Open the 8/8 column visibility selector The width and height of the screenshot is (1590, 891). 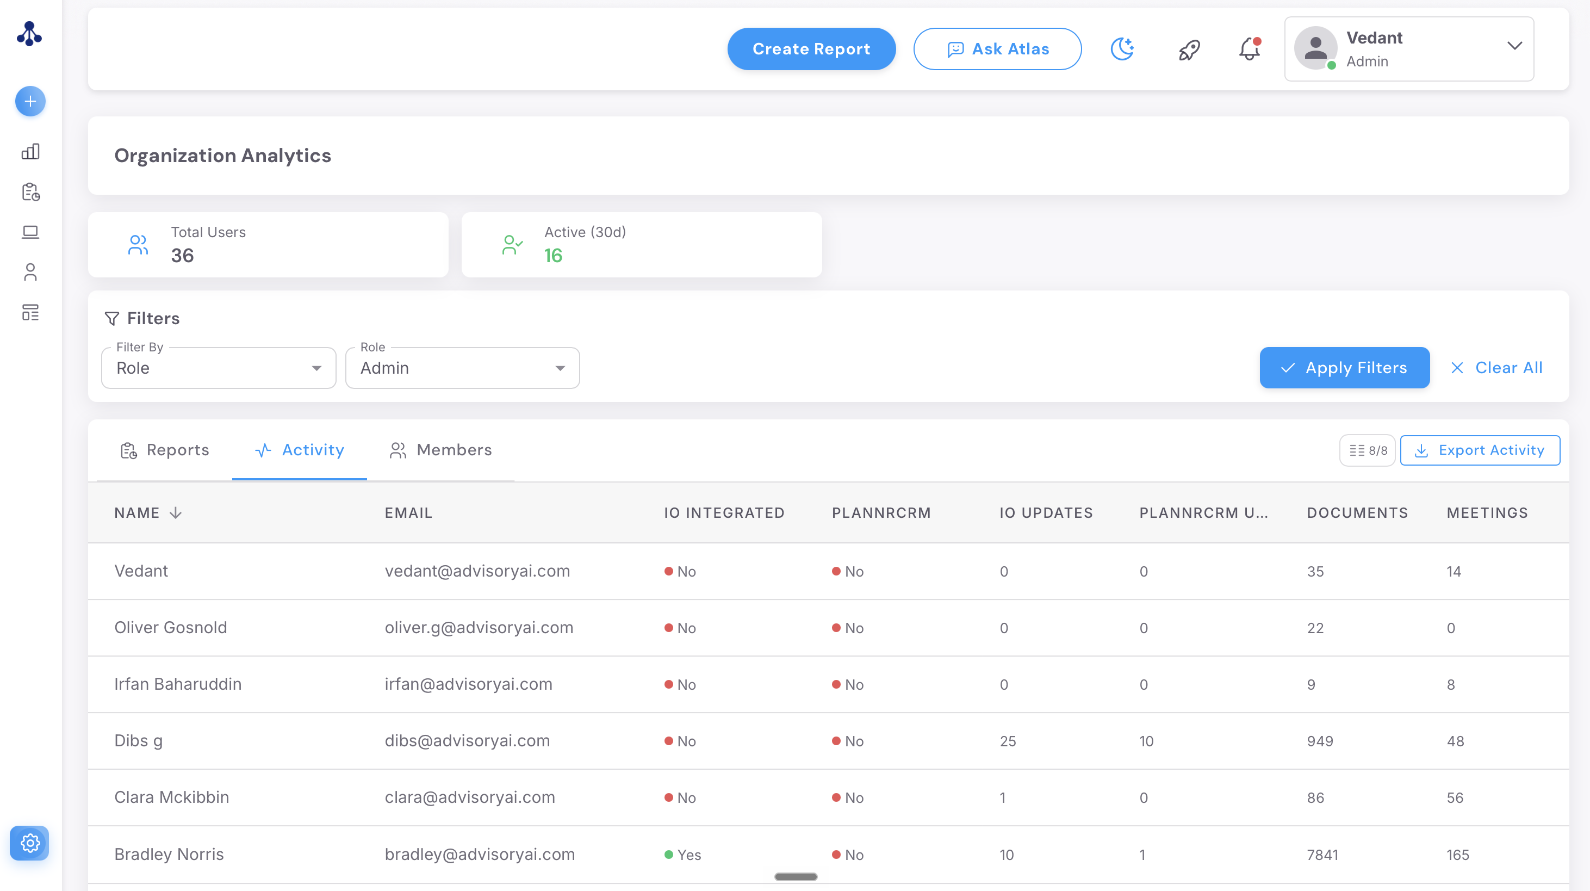(x=1367, y=451)
